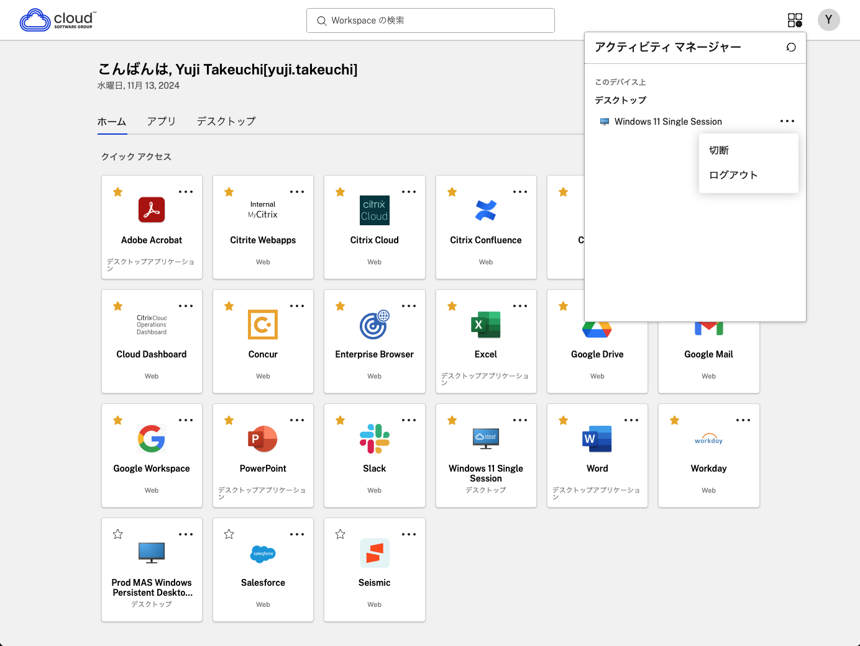Click the Workspace search field
This screenshot has height=646, width=860.
(430, 20)
